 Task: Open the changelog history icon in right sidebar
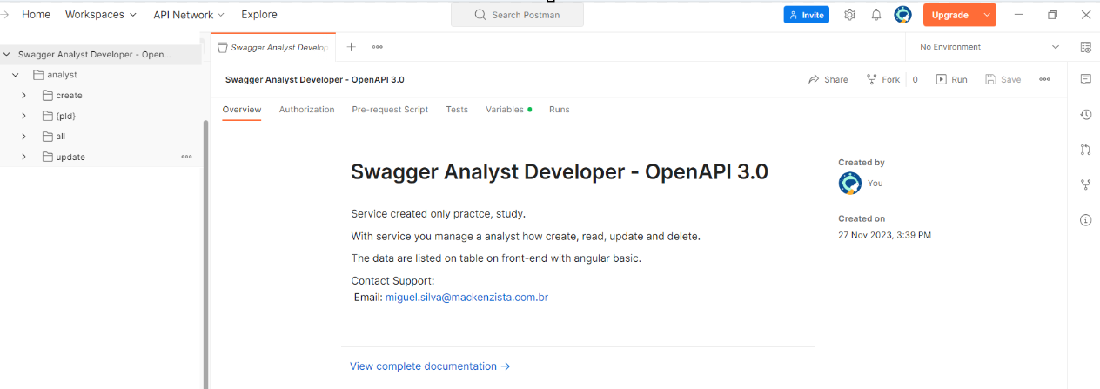pyautogui.click(x=1085, y=114)
